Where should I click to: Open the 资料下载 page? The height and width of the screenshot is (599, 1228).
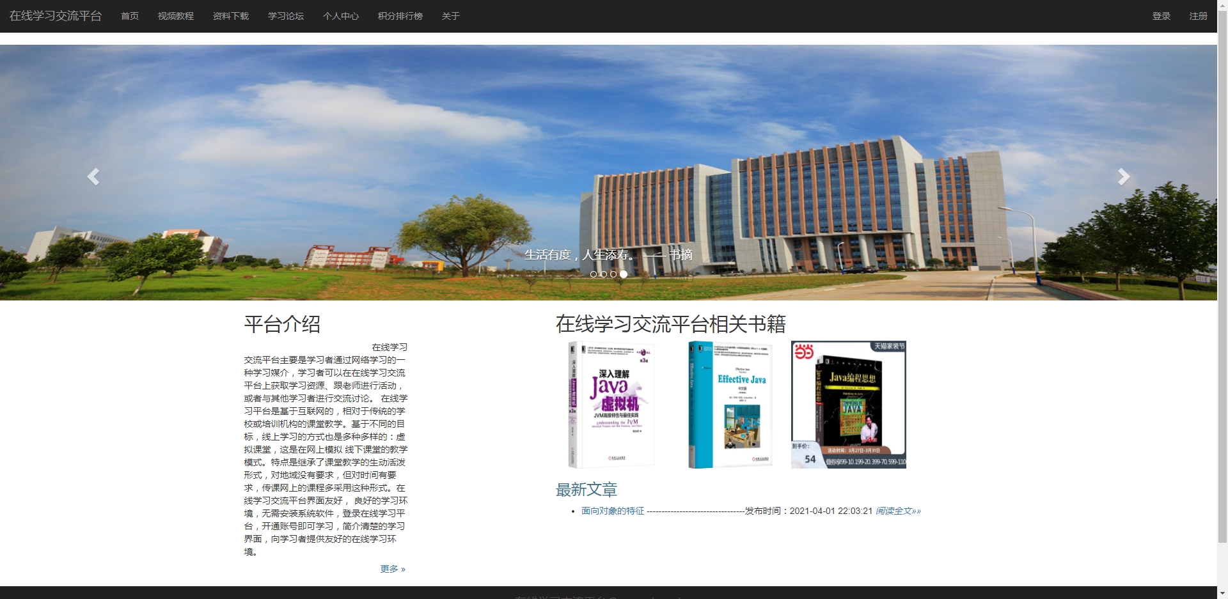click(x=231, y=15)
